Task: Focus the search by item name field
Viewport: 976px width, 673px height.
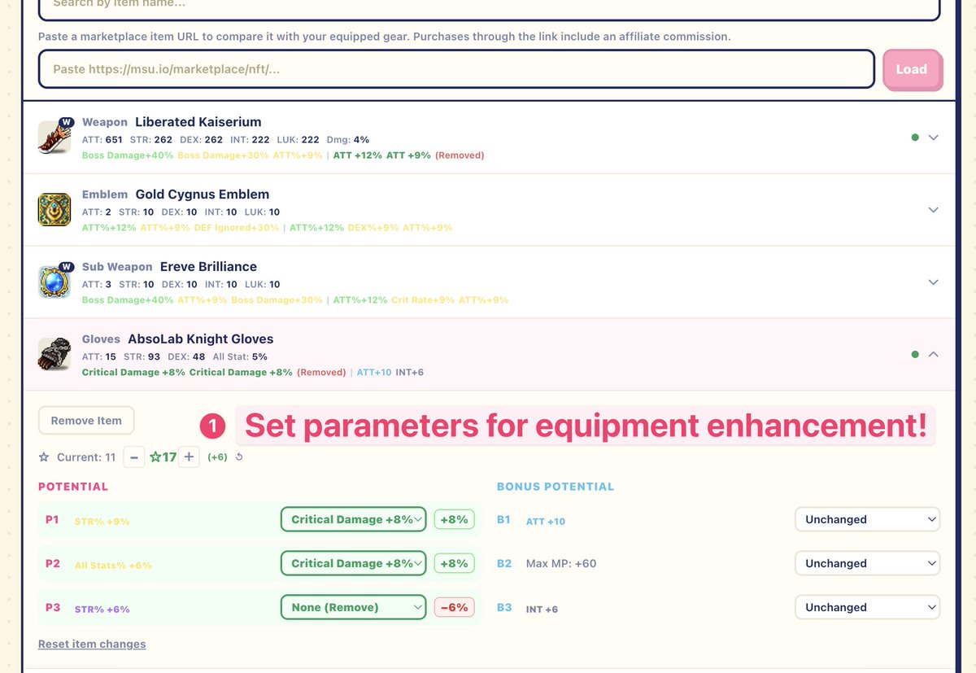Action: coord(489,7)
